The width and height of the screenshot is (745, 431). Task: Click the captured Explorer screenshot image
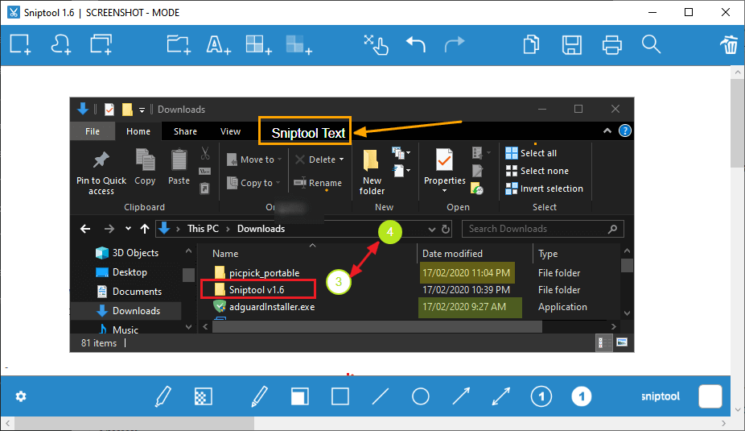click(x=352, y=225)
